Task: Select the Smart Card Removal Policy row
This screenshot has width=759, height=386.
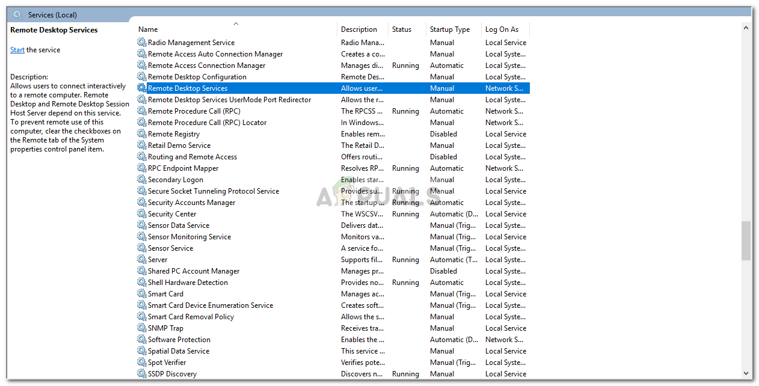Action: pos(333,317)
